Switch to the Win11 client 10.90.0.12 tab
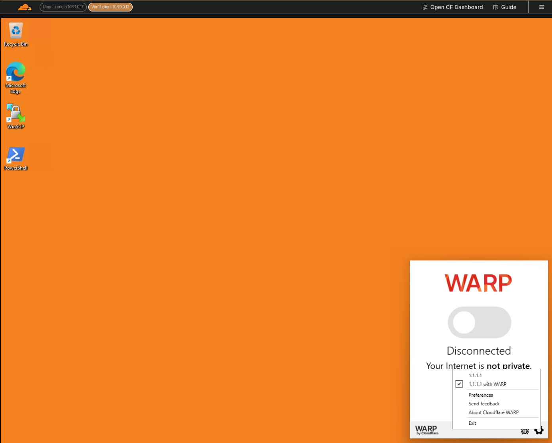 click(110, 7)
